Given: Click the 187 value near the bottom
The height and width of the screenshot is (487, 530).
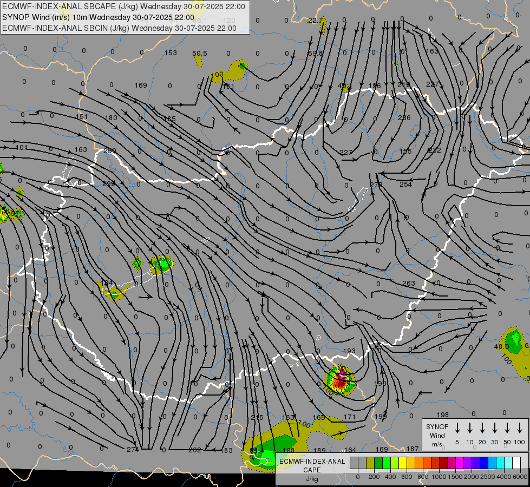Looking at the screenshot, I should 413,449.
